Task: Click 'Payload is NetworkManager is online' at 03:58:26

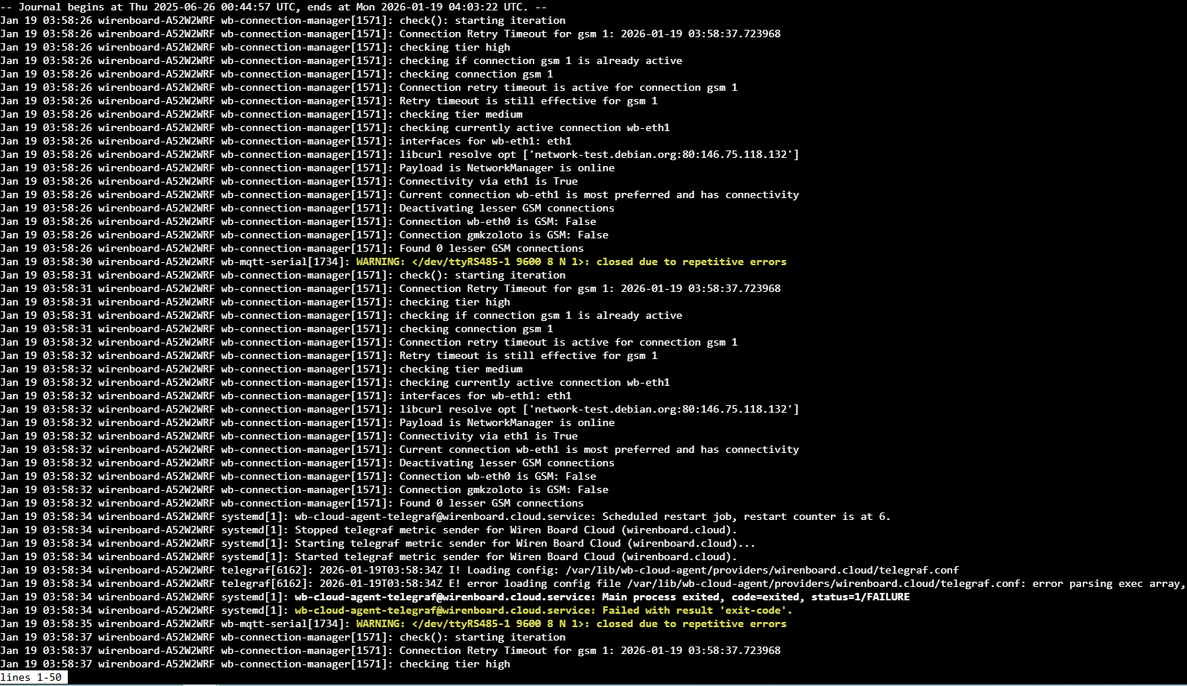Action: (507, 168)
